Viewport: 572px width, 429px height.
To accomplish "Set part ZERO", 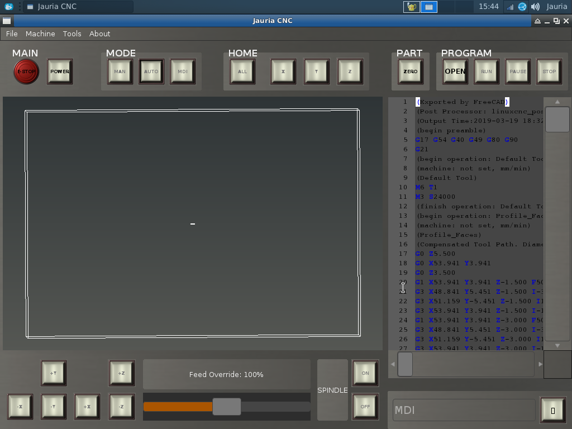I will coord(411,71).
